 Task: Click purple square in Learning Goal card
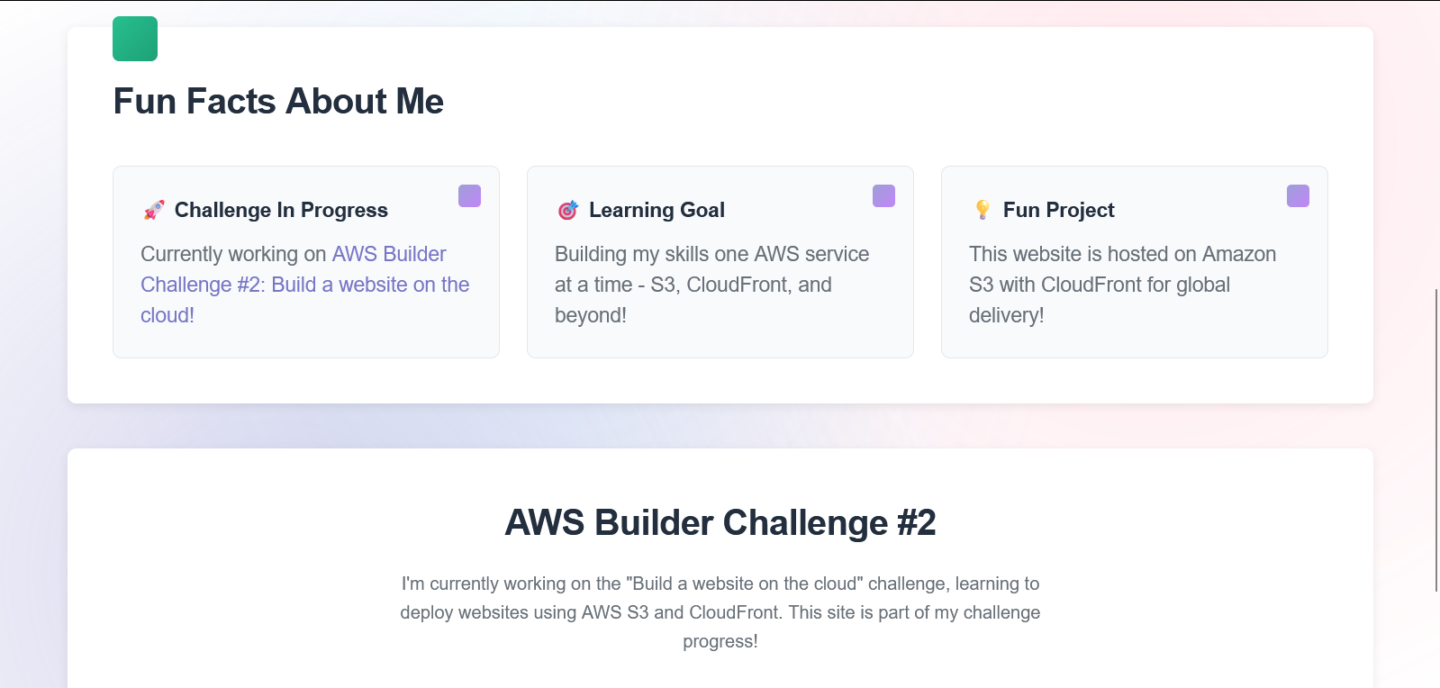tap(883, 195)
